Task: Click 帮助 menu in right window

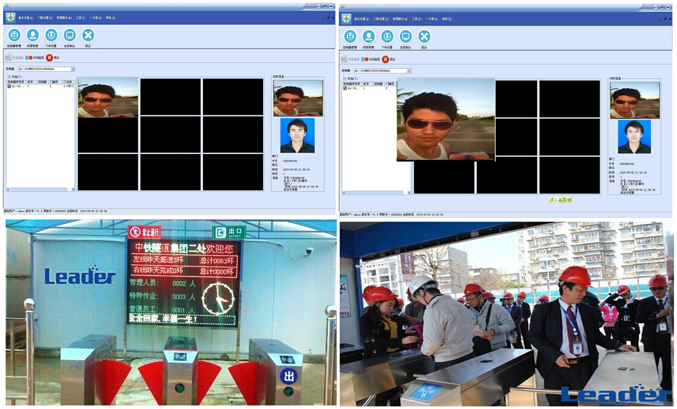Action: point(446,19)
